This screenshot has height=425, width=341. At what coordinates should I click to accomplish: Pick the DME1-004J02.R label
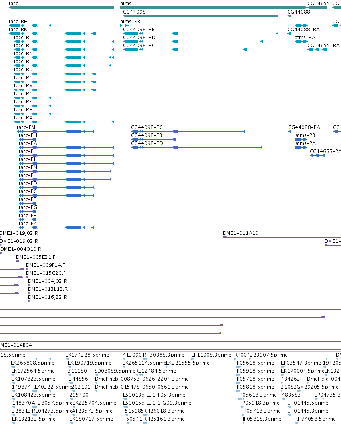coord(47,281)
